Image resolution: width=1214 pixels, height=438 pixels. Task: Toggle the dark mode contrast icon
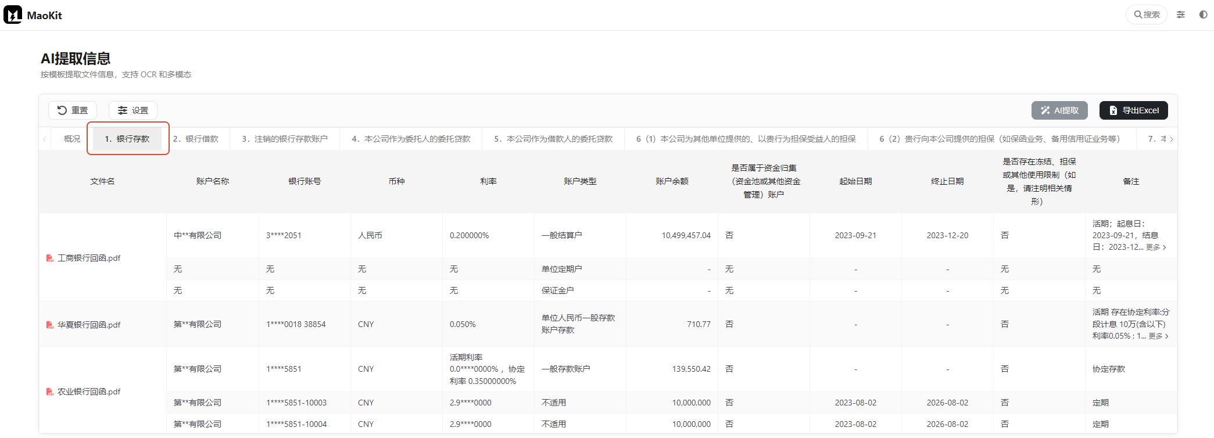(x=1203, y=15)
